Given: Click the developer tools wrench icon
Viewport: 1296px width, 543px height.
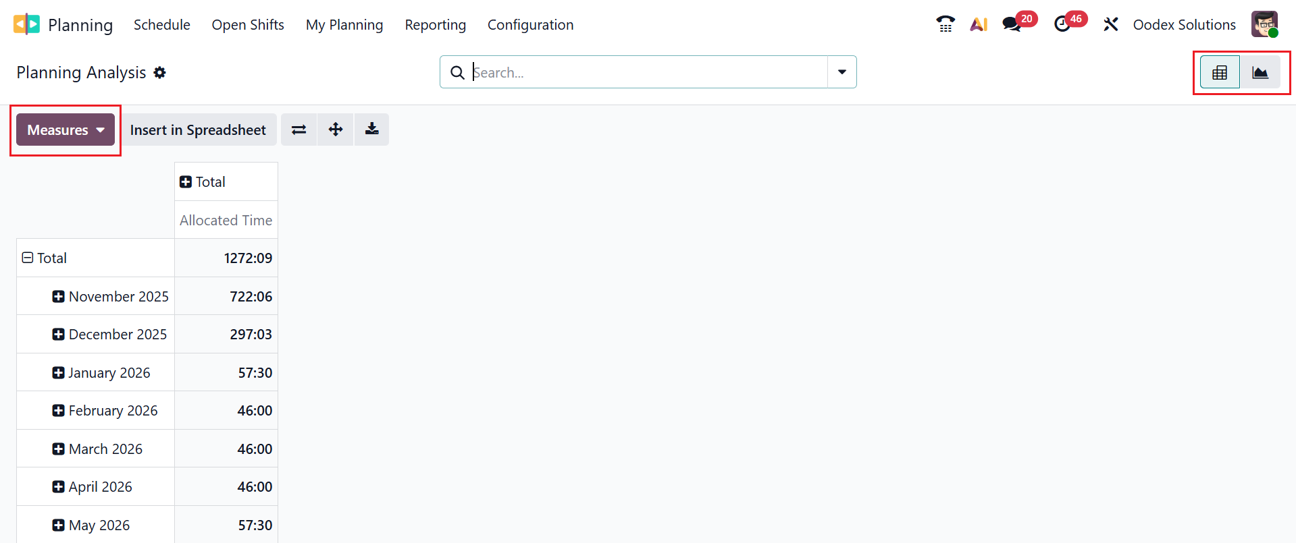Looking at the screenshot, I should point(1111,24).
